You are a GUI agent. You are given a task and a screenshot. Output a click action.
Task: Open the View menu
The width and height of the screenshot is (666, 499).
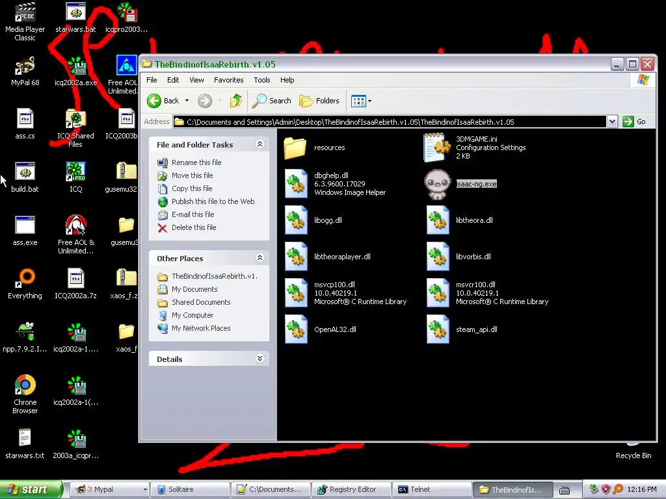[x=196, y=80]
